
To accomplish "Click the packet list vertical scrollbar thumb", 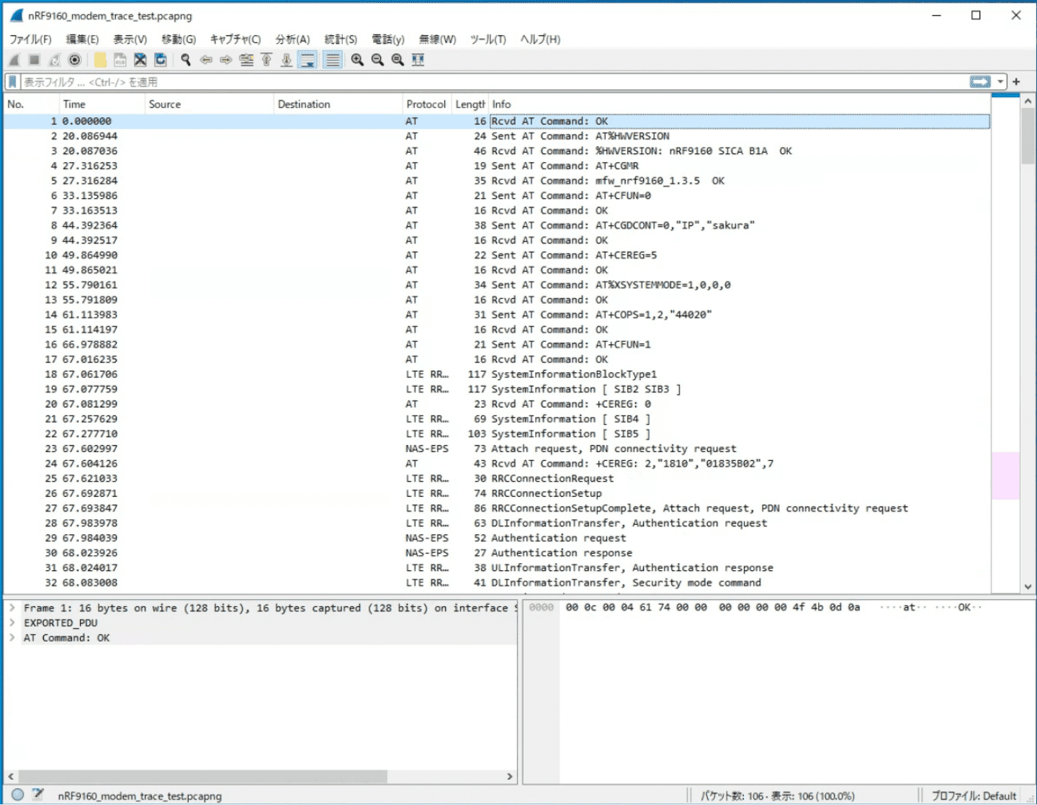I will (x=1028, y=137).
